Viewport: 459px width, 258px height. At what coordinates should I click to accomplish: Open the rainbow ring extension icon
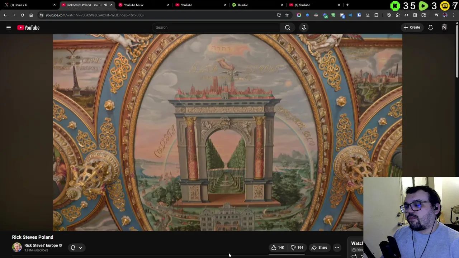(x=299, y=15)
